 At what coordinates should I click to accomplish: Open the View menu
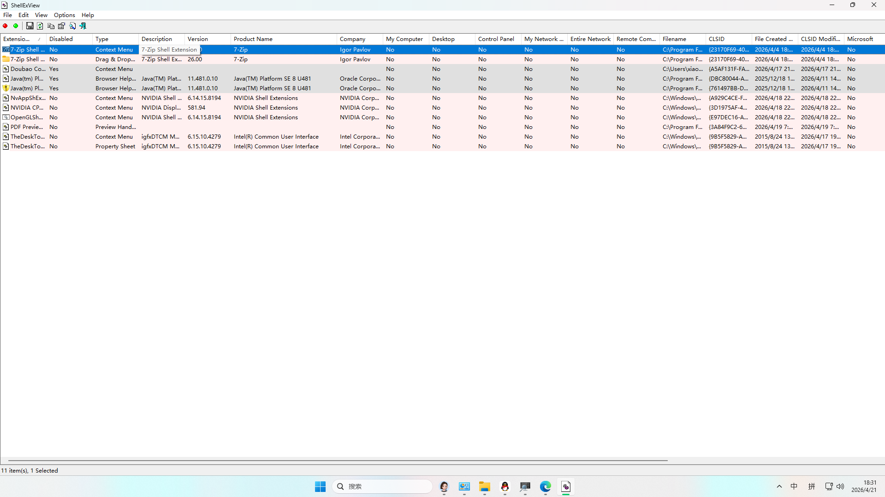point(41,15)
